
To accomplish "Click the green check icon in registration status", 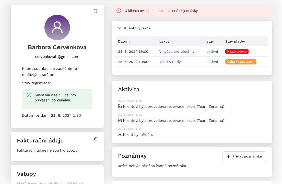I will (29, 95).
